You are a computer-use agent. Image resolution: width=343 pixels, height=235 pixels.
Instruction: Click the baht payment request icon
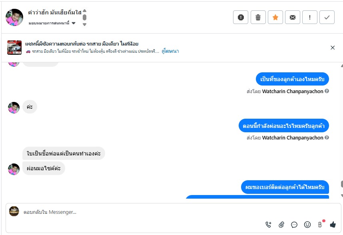pyautogui.click(x=320, y=225)
